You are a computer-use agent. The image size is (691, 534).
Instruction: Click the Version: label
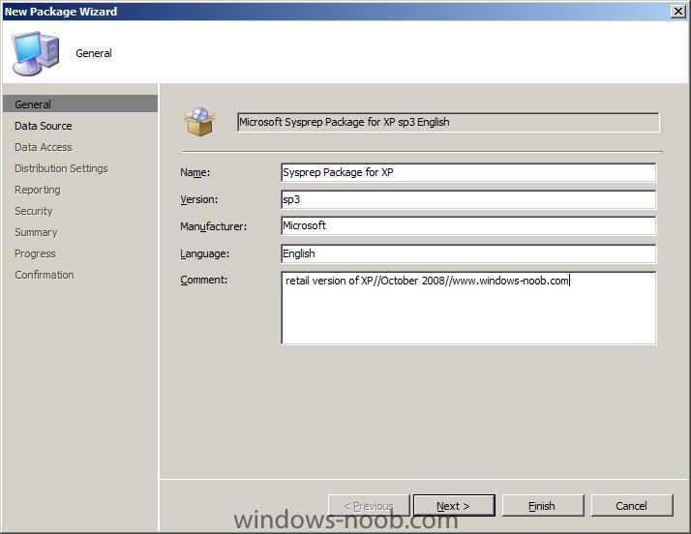[x=199, y=199]
